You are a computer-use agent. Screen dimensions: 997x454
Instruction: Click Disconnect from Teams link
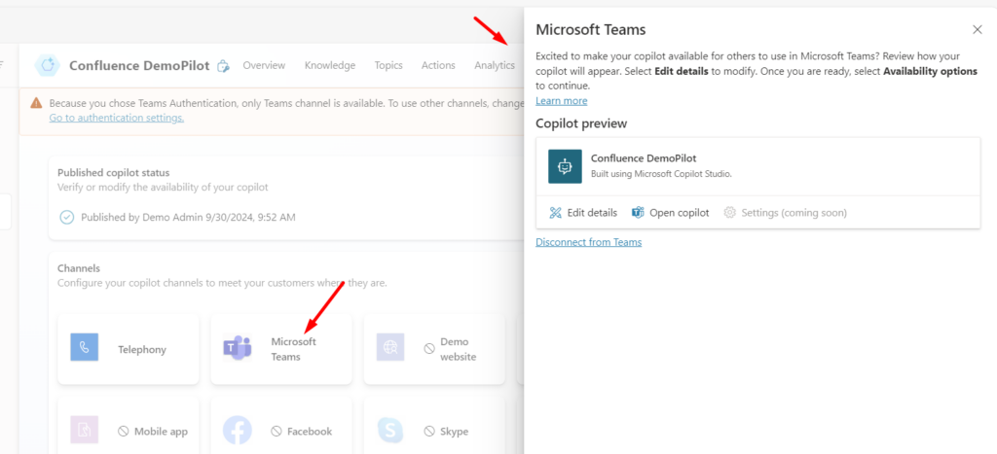[x=588, y=242]
